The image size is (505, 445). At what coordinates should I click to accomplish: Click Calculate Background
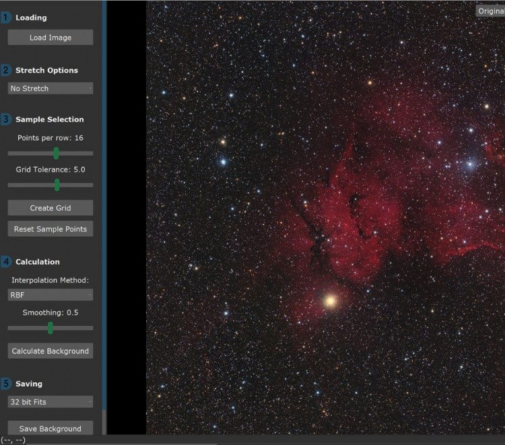[50, 351]
